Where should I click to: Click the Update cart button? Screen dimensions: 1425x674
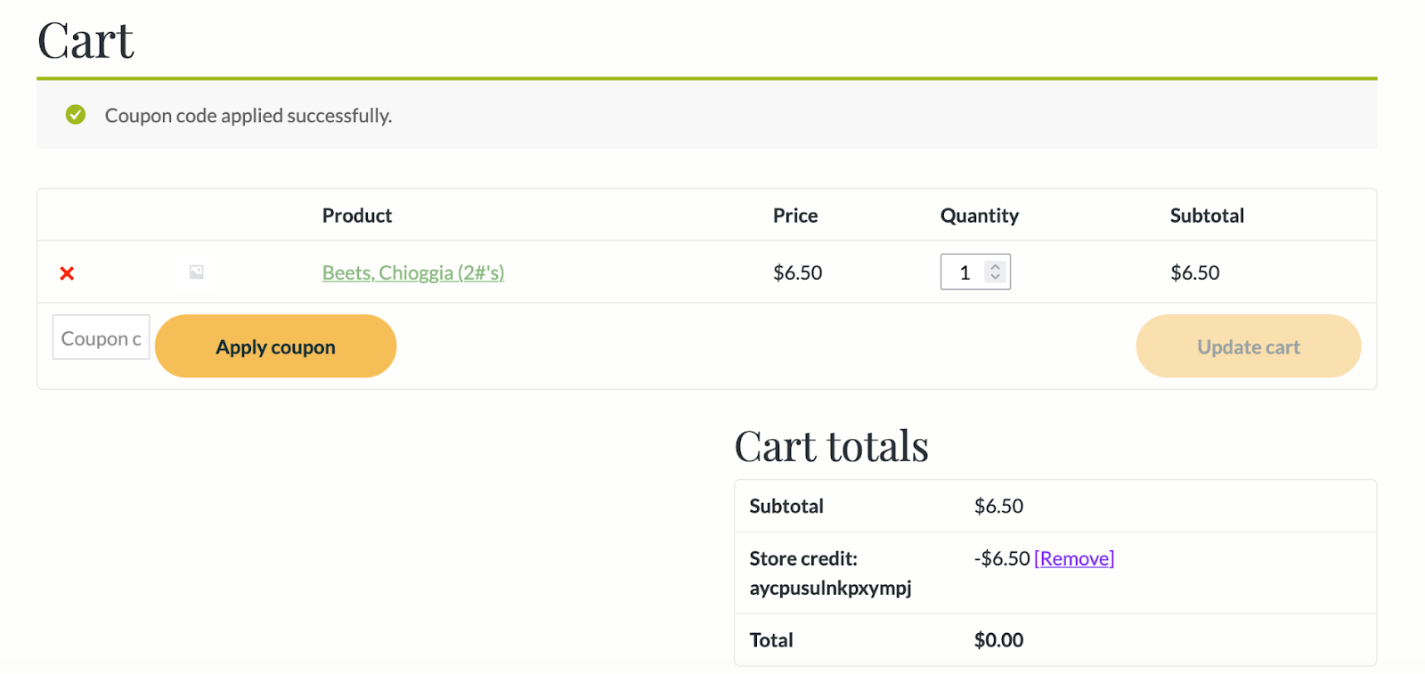pos(1248,346)
